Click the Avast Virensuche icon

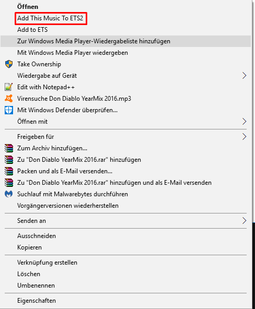[9, 99]
